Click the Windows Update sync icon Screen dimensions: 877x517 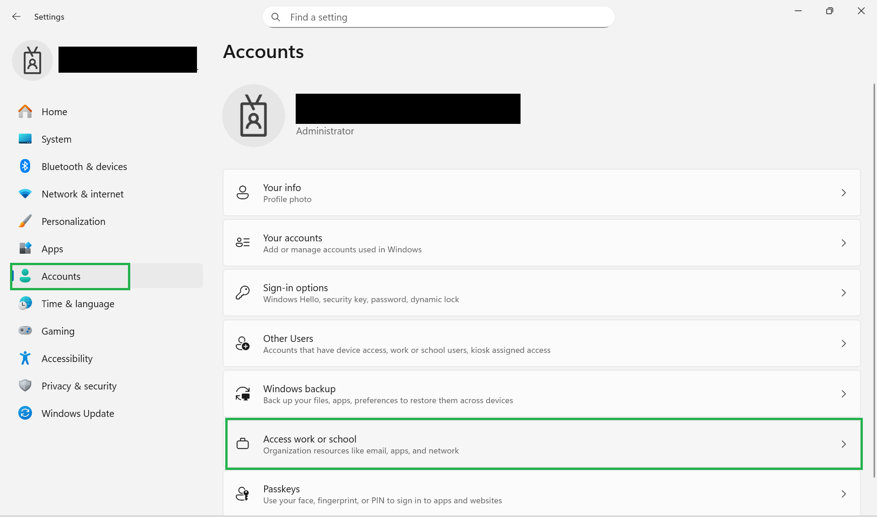pyautogui.click(x=25, y=413)
